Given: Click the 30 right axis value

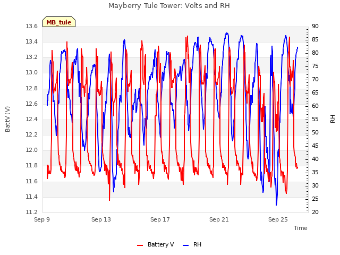Looking at the screenshot, I should (x=315, y=185).
